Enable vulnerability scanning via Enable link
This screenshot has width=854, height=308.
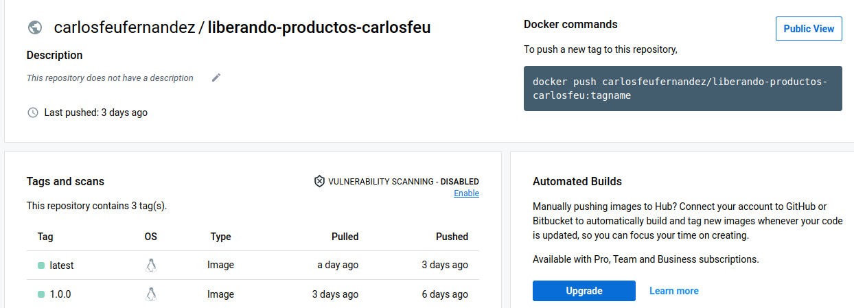[x=466, y=193]
